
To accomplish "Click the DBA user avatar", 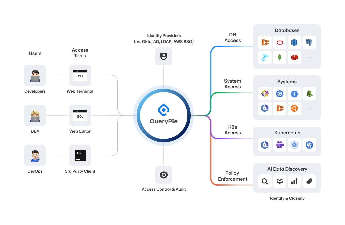I will coord(35,116).
